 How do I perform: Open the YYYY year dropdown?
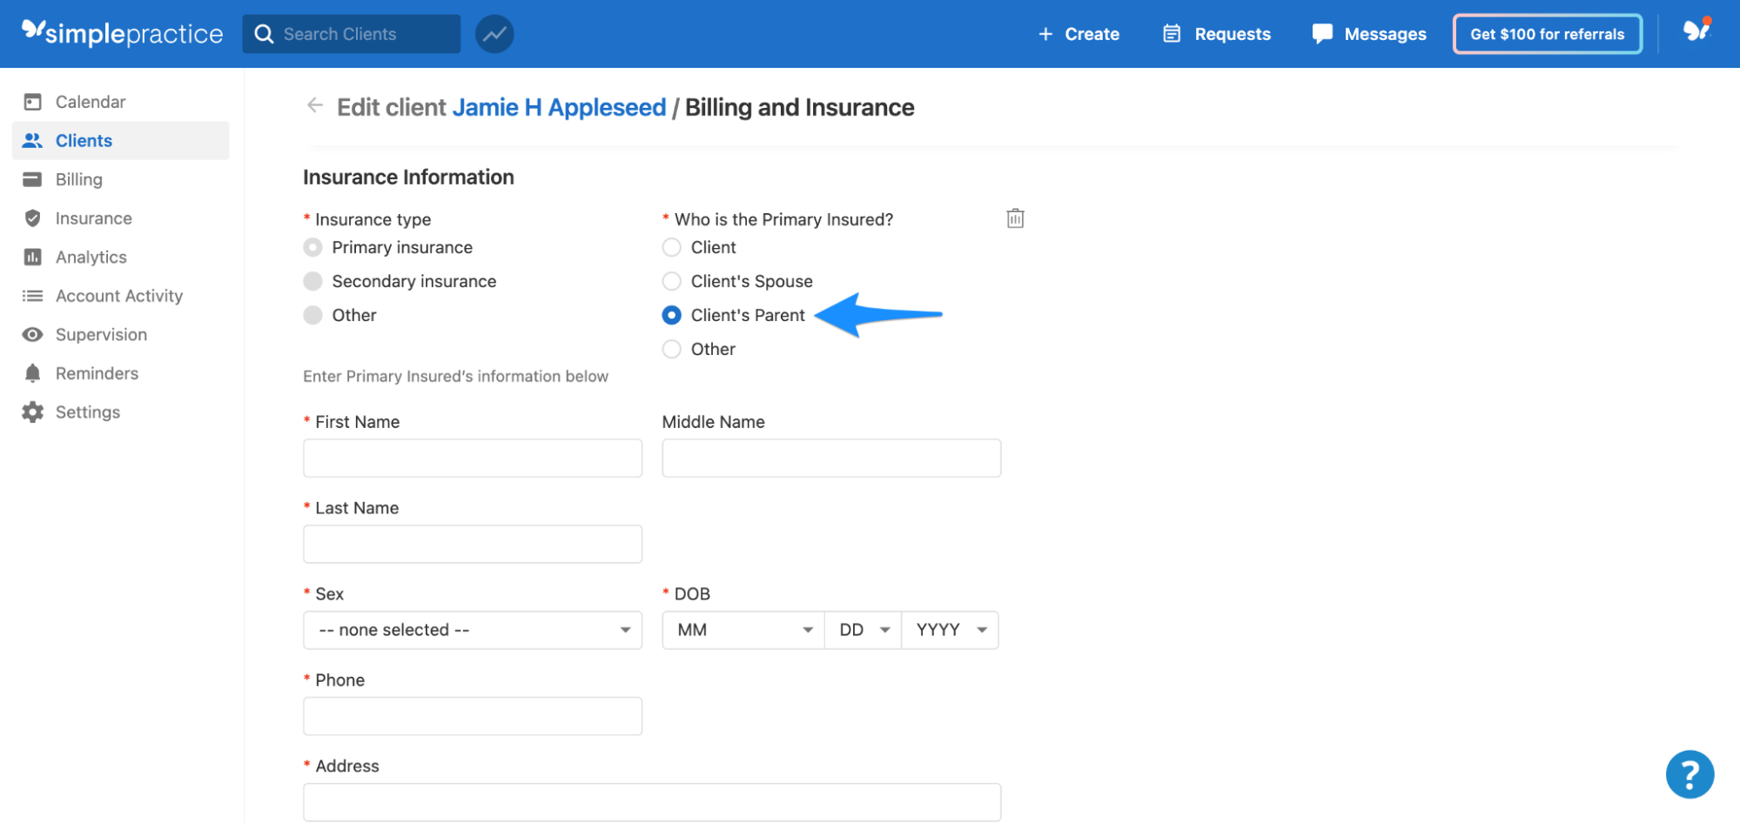[949, 629]
